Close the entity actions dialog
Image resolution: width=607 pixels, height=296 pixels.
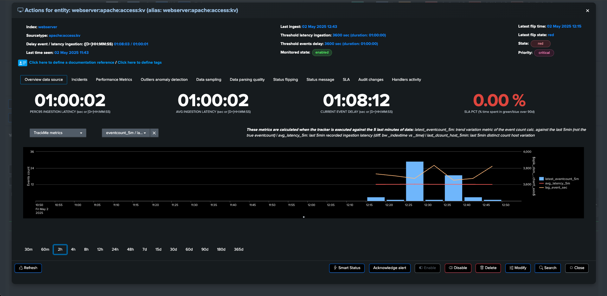pyautogui.click(x=587, y=10)
